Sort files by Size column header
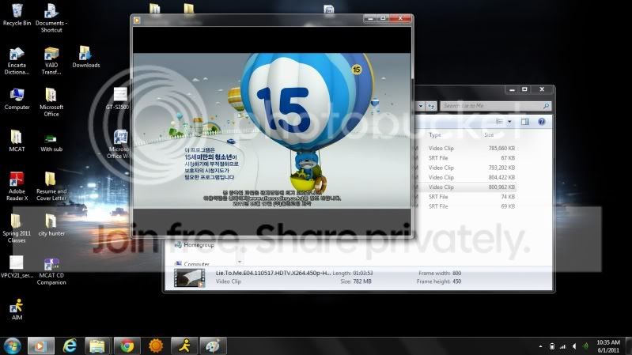This screenshot has width=632, height=355. pyautogui.click(x=489, y=135)
